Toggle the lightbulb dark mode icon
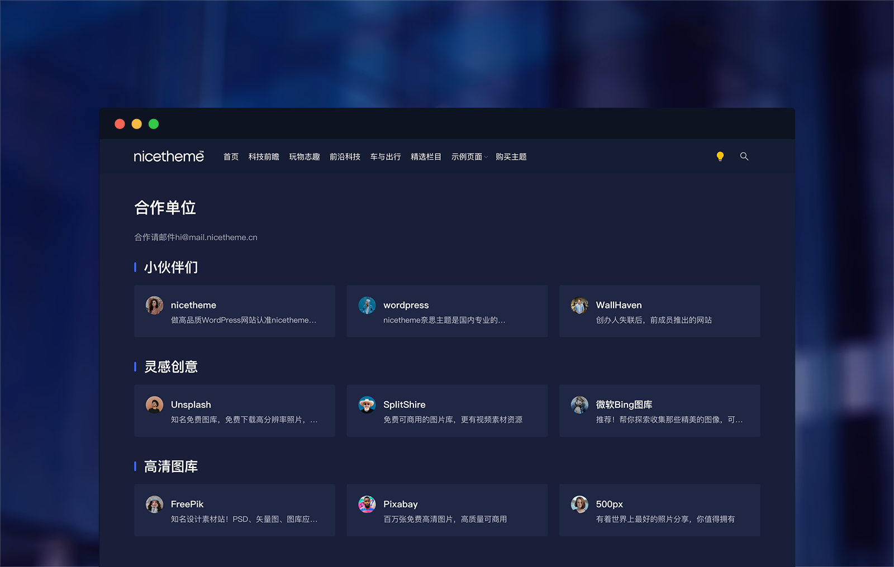 pyautogui.click(x=720, y=156)
